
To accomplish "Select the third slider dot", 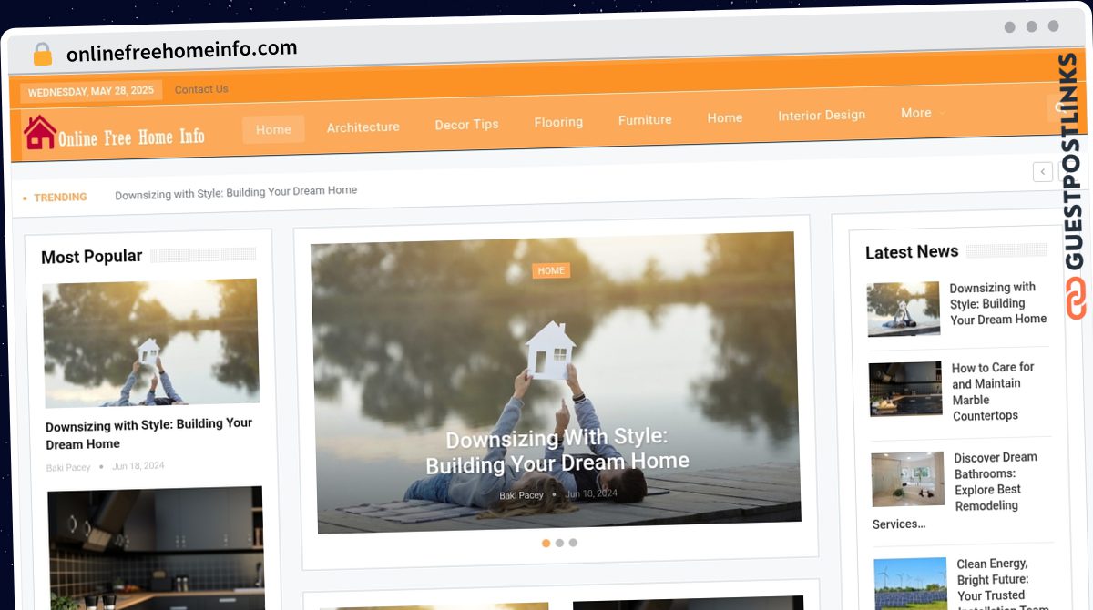I will pos(573,543).
